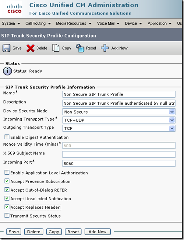
Task: Click the bottom Delete button
Action: tap(33, 232)
